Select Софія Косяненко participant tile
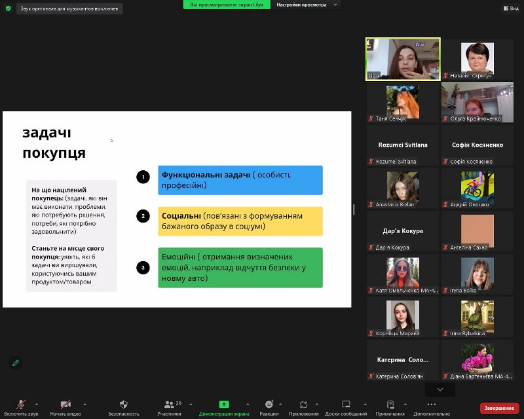 point(477,145)
